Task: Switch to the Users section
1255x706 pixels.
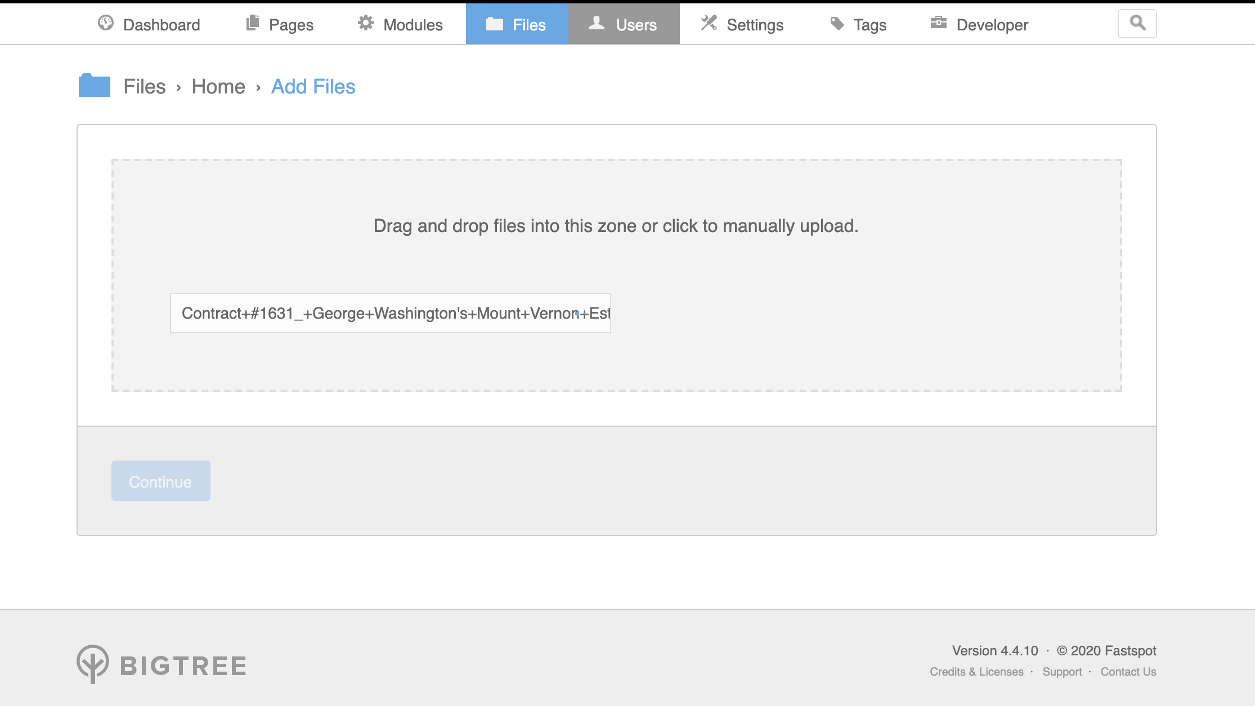Action: (x=624, y=24)
